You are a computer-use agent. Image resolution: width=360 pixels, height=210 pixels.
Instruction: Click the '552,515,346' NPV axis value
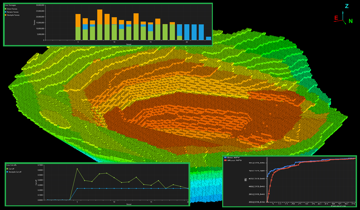(x=257, y=163)
